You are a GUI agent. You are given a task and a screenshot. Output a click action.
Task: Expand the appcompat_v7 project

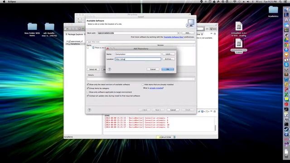(67, 41)
